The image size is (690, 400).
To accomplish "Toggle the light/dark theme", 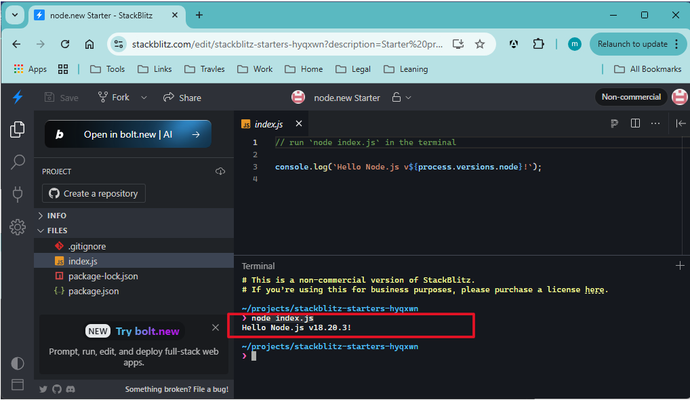I will (x=18, y=363).
